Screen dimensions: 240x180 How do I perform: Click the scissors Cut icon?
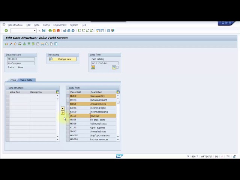tap(42, 44)
